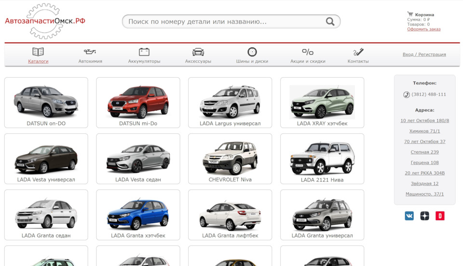The image size is (463, 266).
Task: Click the Корзина cart title
Action: (424, 14)
